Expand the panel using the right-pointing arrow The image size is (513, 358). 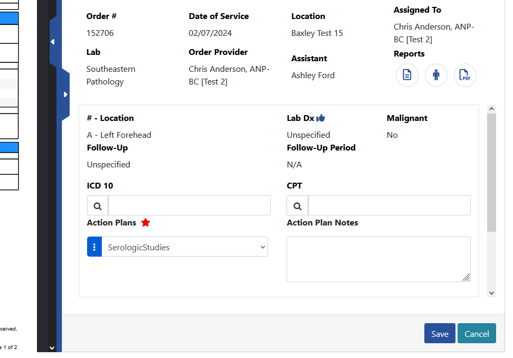(65, 94)
